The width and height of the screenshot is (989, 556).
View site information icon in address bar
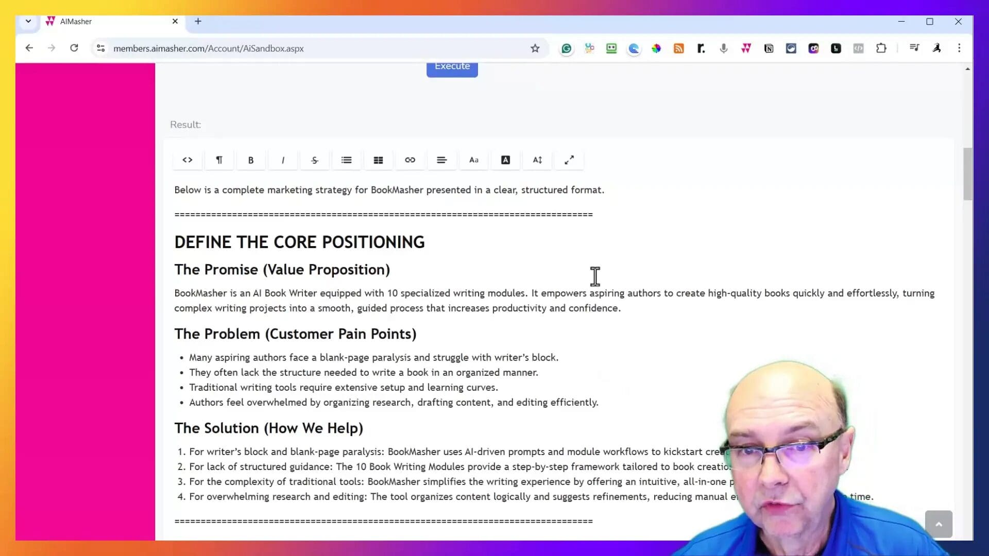[x=101, y=48]
